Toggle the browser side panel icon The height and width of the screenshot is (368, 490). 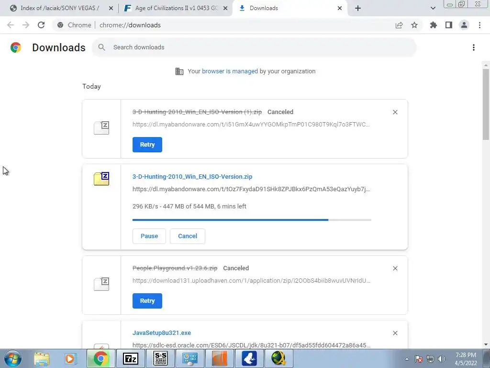pyautogui.click(x=449, y=25)
